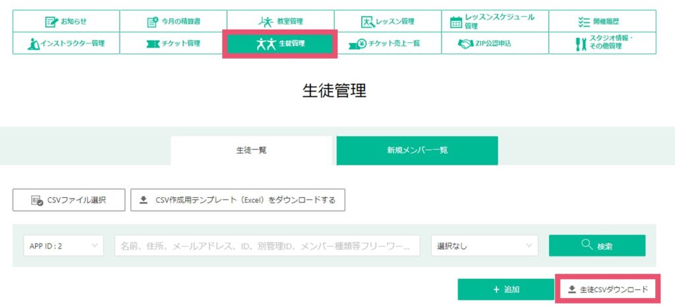Open レッスンスケジュール管理 menu item
Viewport: 675px width, 306px height.
click(494, 21)
